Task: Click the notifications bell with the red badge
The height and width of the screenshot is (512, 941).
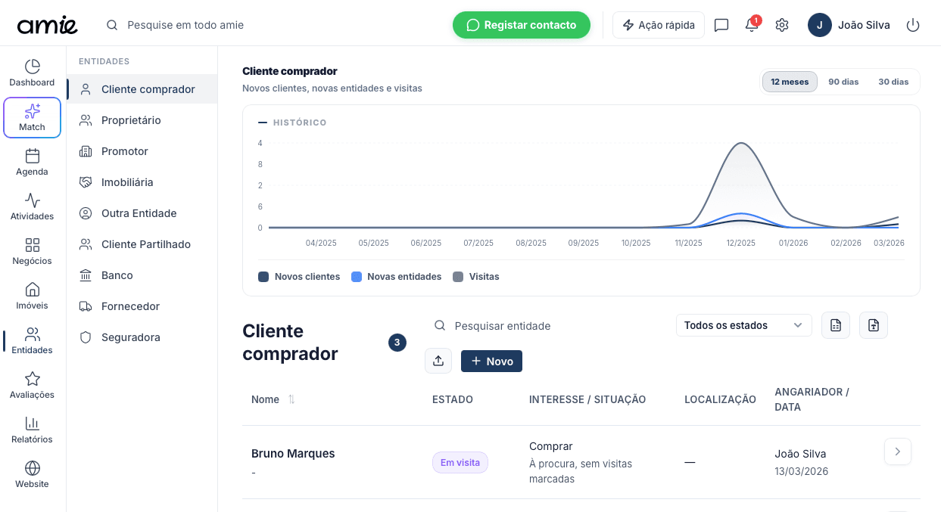Action: coord(751,24)
